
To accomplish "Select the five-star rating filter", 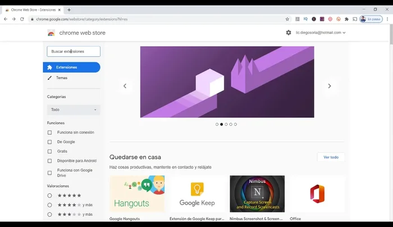I will pos(49,196).
